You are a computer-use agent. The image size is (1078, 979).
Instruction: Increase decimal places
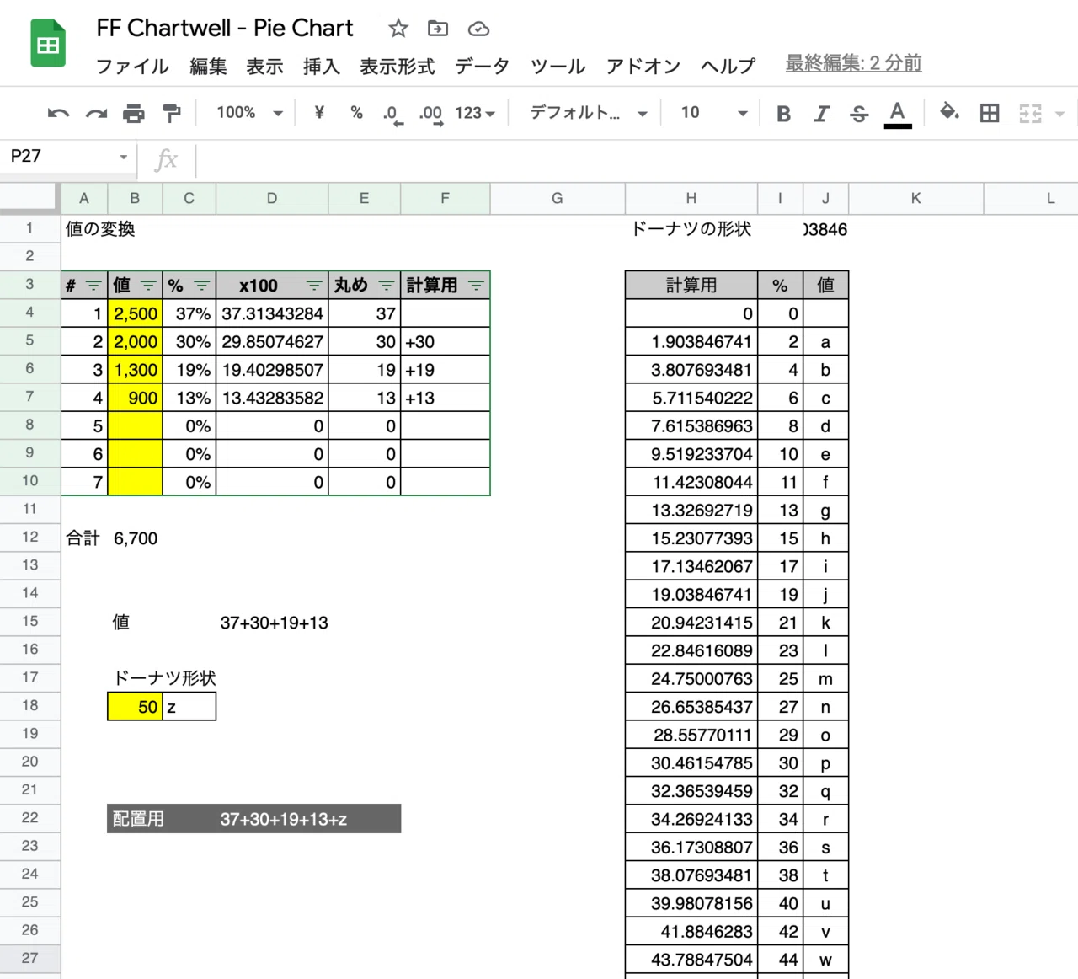(431, 114)
